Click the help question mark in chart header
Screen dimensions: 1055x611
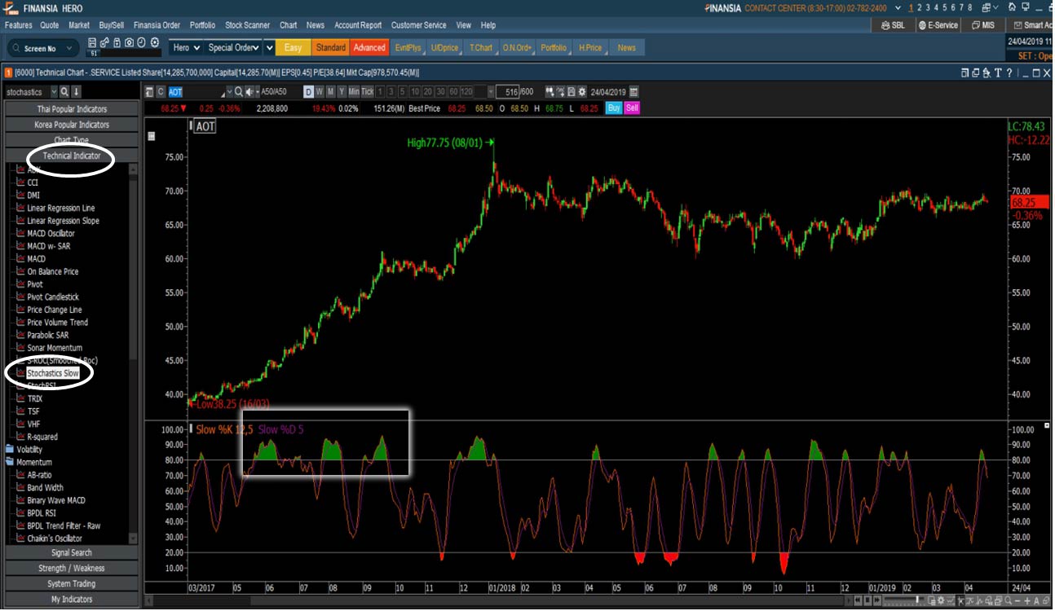1009,73
